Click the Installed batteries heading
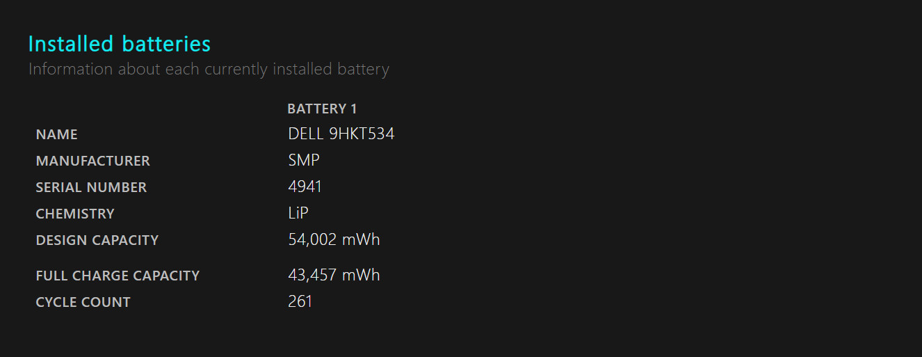Image resolution: width=922 pixels, height=357 pixels. 119,44
